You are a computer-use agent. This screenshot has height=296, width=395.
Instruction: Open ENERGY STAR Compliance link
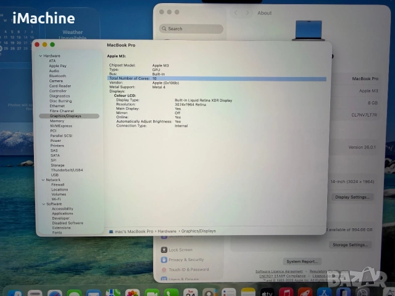pyautogui.click(x=282, y=276)
